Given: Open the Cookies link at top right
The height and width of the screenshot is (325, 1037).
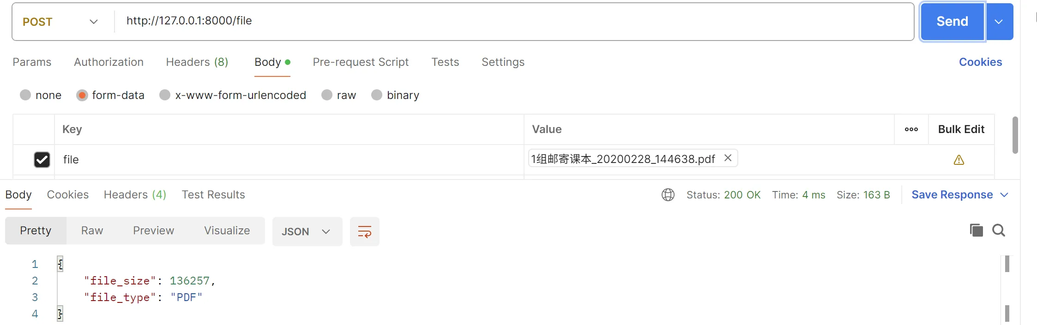Looking at the screenshot, I should [x=980, y=62].
